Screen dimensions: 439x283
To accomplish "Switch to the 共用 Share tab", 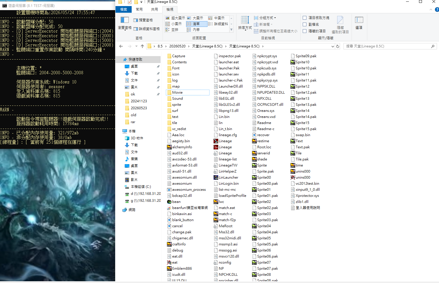I will tap(155, 10).
